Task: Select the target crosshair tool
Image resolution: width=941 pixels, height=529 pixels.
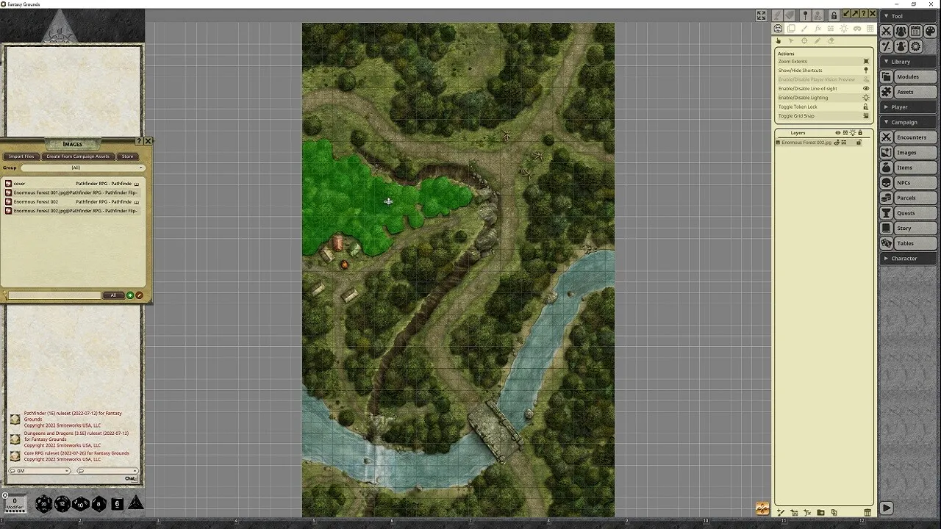Action: pyautogui.click(x=804, y=41)
